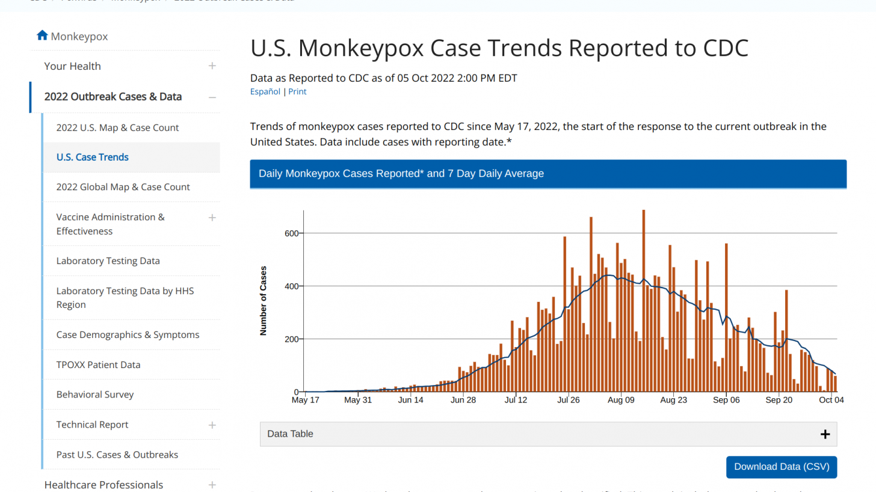
Task: Open the Behavioral Survey page
Action: coord(95,395)
